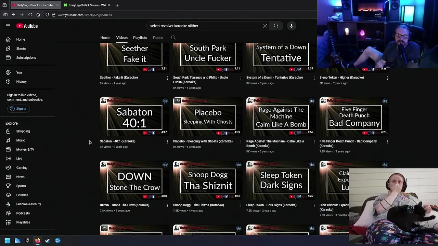Viewport: 438px width, 246px height.
Task: Open Fashion & Beauty under Explore
Action: coord(27,204)
